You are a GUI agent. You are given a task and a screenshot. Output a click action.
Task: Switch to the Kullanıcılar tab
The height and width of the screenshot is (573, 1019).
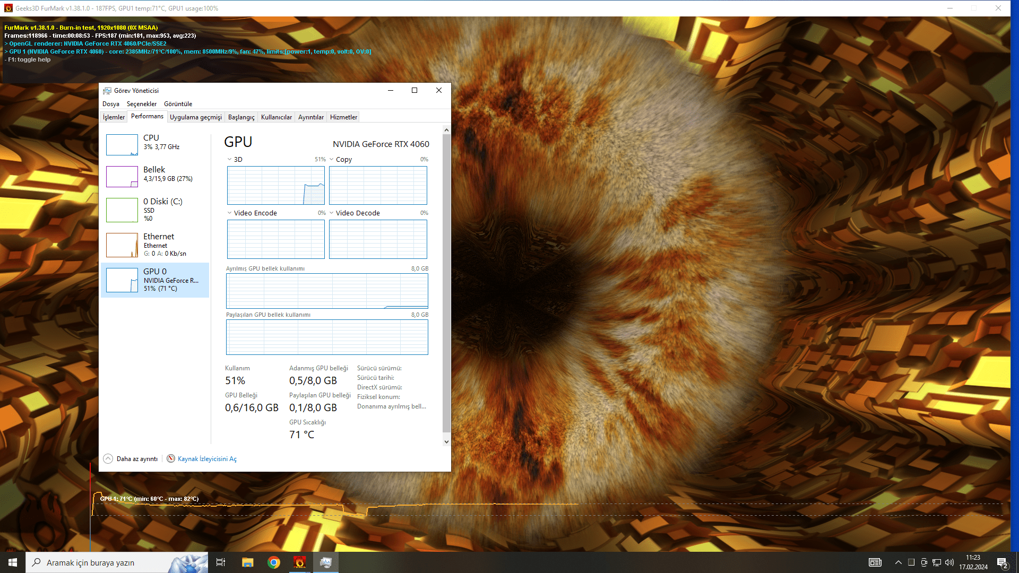277,117
